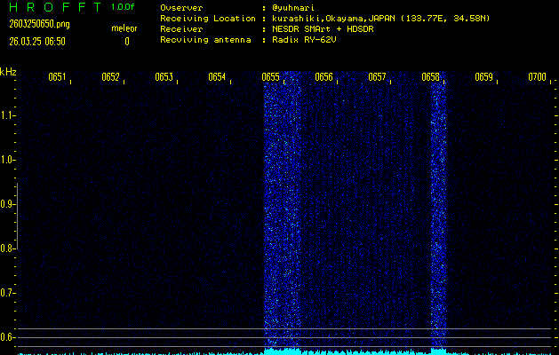This screenshot has height=355, width=559.
Task: Click the 0700 time marker
Action: 537,78
